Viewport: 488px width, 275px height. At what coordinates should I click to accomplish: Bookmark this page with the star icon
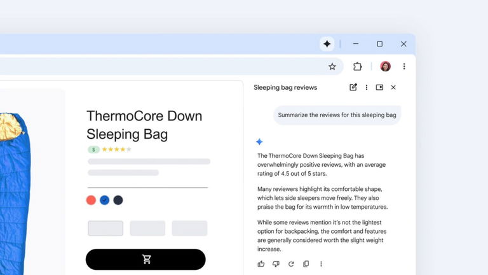tap(332, 66)
